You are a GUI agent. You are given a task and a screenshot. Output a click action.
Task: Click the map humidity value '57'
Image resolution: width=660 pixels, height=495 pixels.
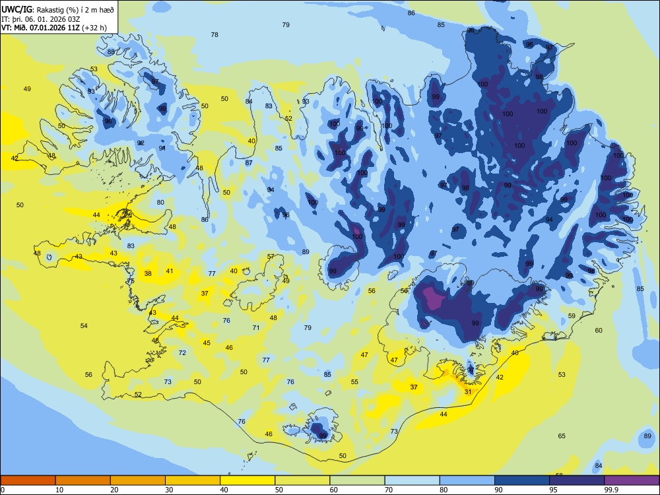pyautogui.click(x=271, y=256)
